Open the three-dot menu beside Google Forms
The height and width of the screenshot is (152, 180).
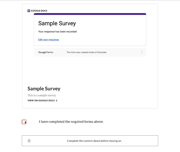point(142,52)
